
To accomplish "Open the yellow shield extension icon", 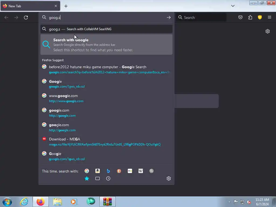I will (x=260, y=17).
